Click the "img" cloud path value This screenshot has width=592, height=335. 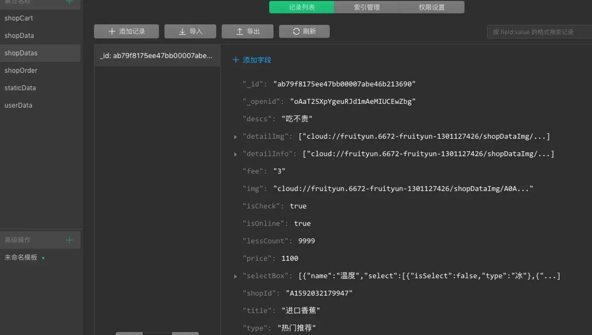pyautogui.click(x=403, y=189)
